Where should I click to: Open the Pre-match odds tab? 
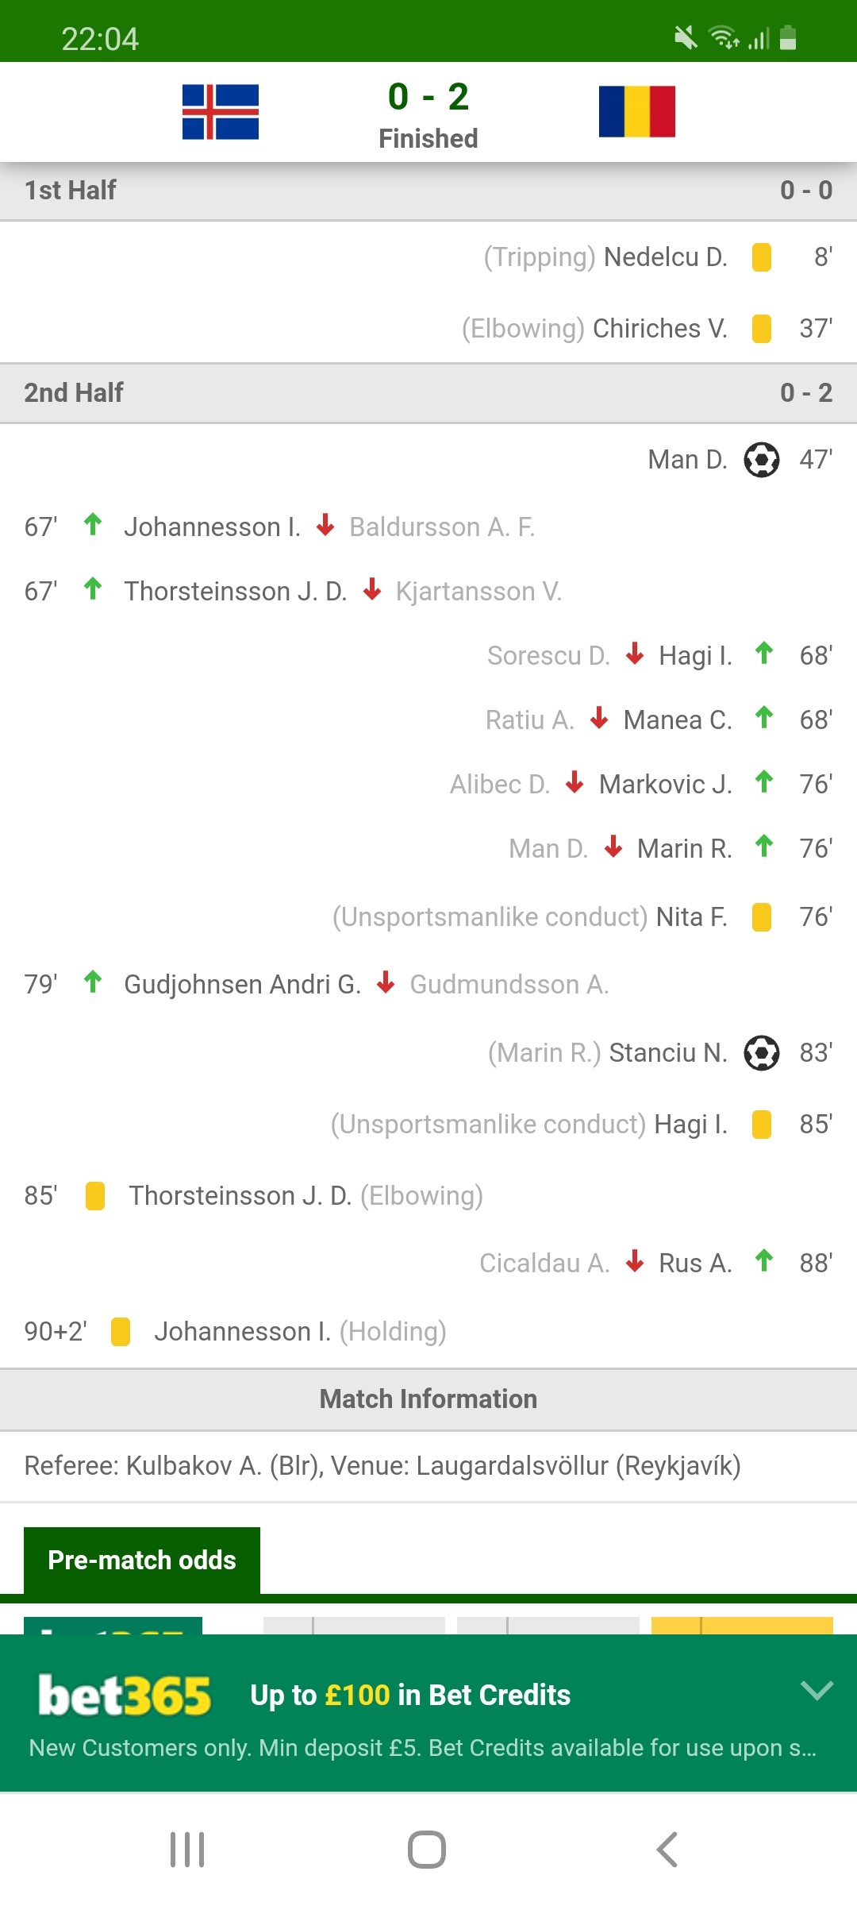tap(142, 1561)
